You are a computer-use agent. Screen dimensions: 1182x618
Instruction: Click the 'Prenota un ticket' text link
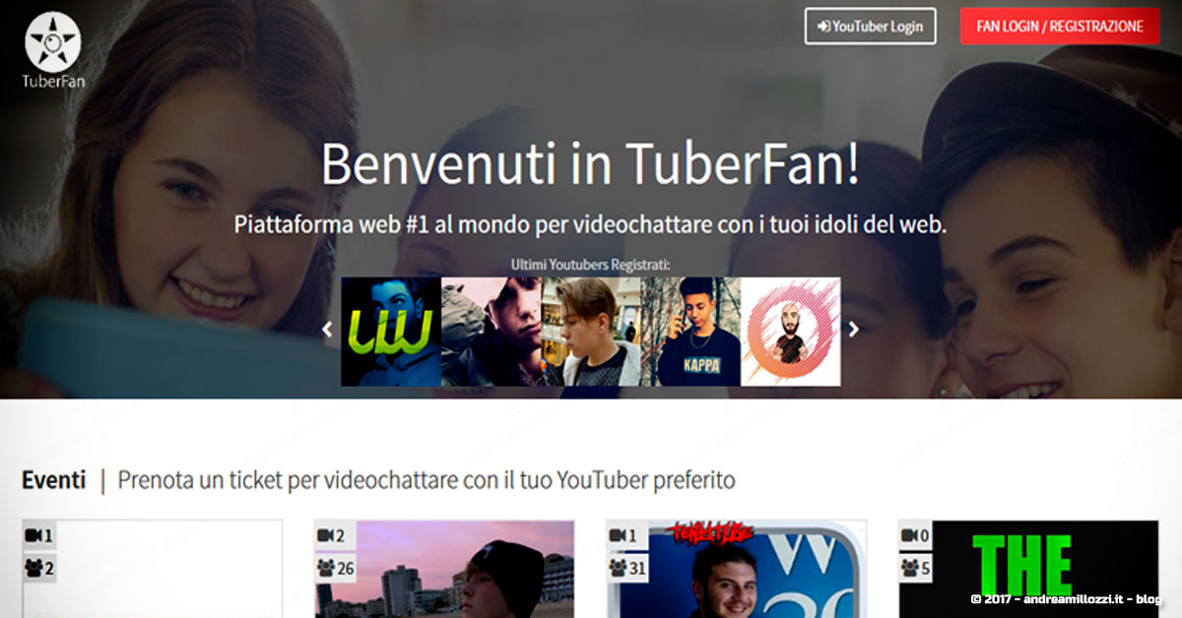pyautogui.click(x=426, y=480)
